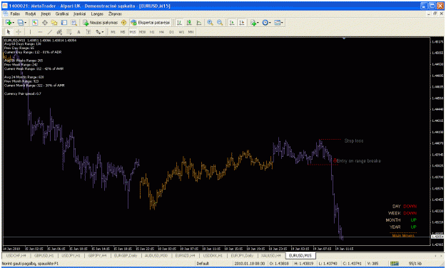Show the Terminal window icon
The width and height of the screenshot is (446, 268).
64,22
